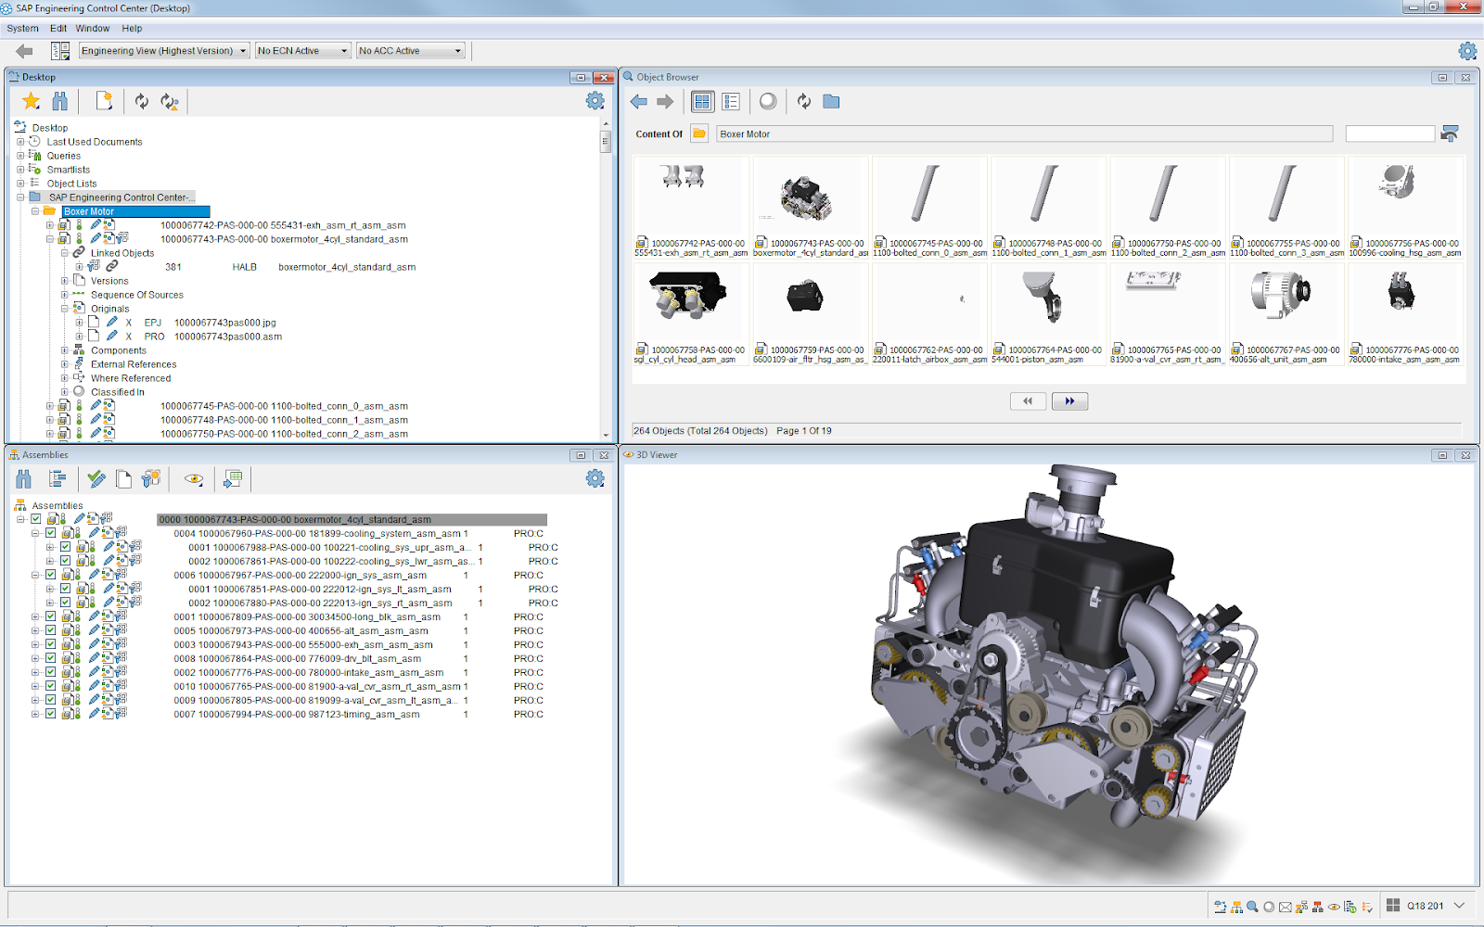Select 1000067743pas000.jpg original file
Image resolution: width=1484 pixels, height=927 pixels.
224,323
